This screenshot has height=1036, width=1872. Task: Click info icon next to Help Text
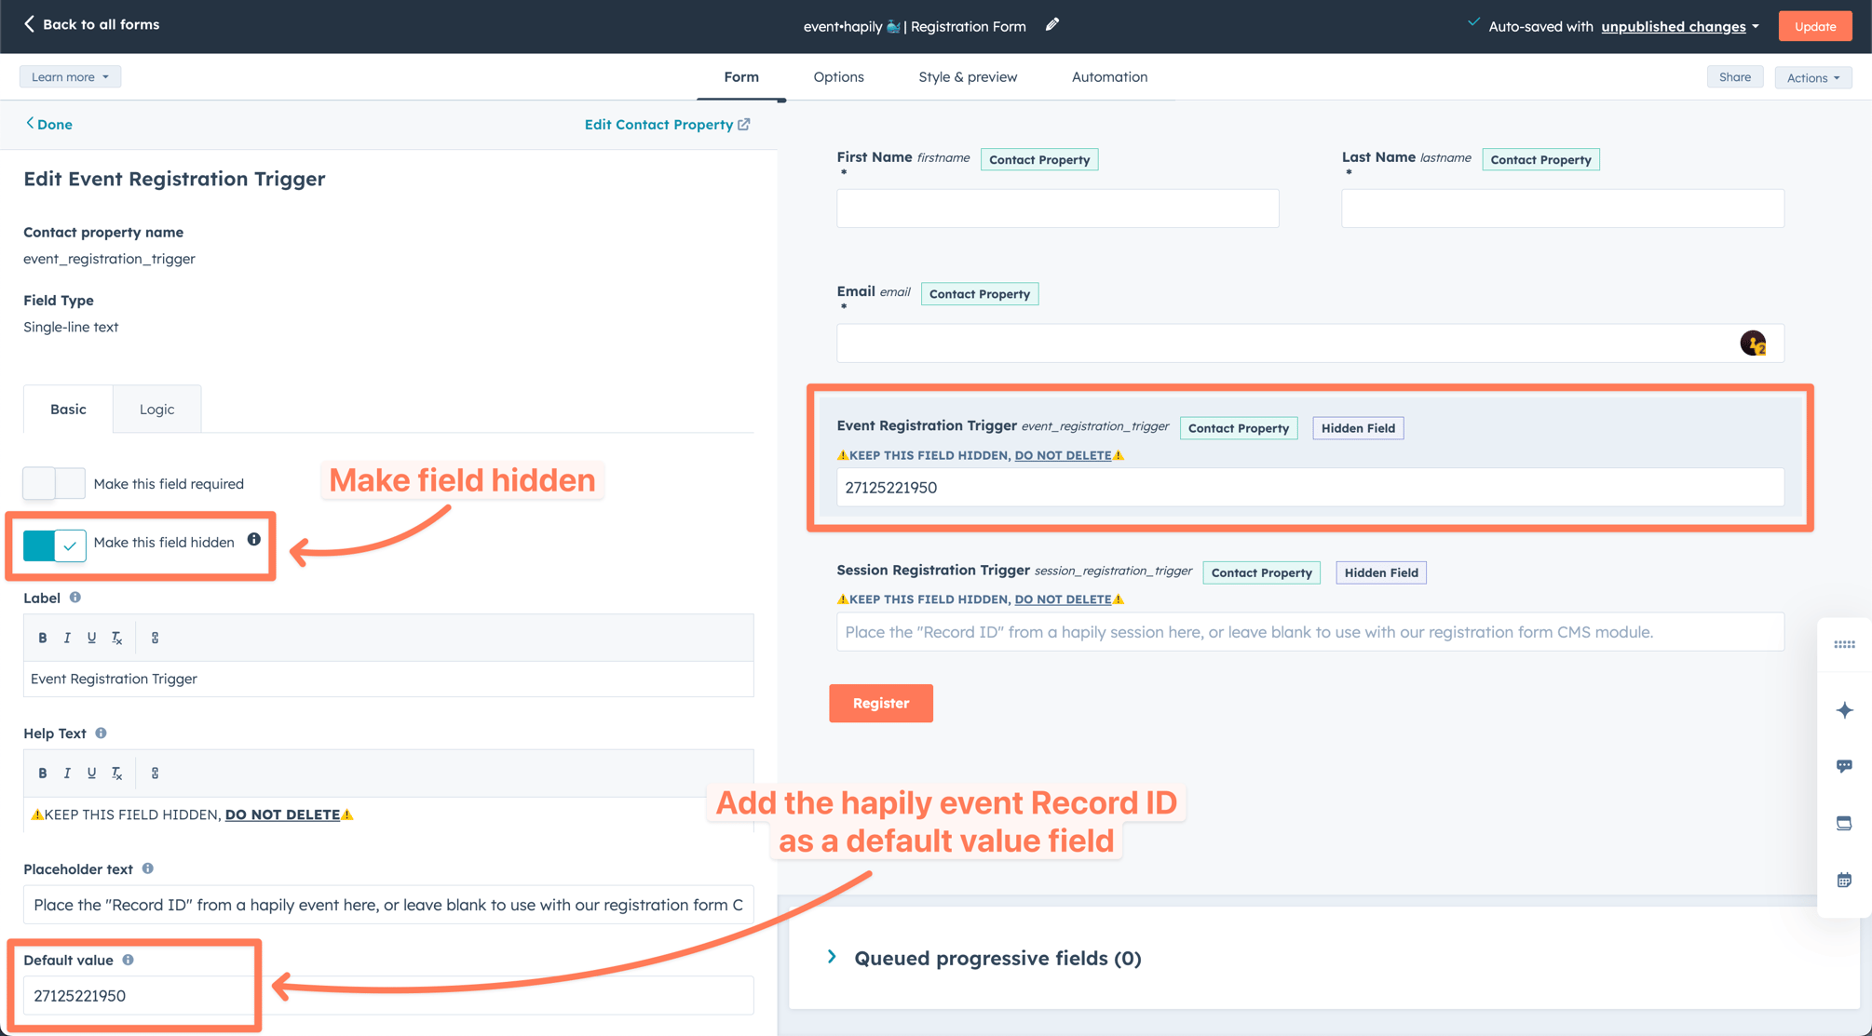(x=101, y=733)
